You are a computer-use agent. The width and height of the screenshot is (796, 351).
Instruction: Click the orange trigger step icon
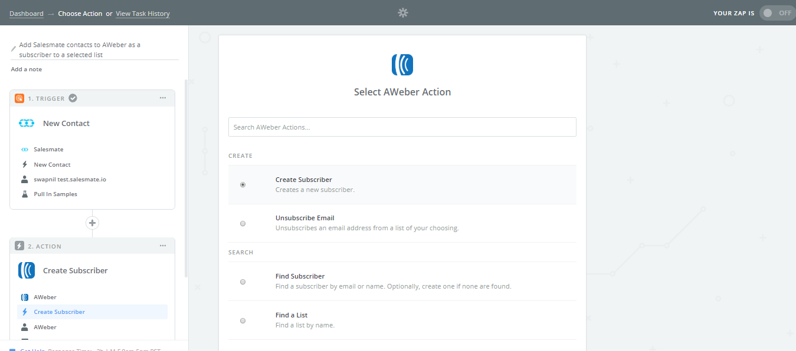pos(19,98)
